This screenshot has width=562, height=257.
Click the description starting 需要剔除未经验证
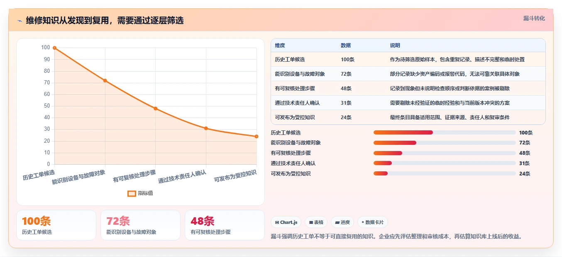click(x=450, y=103)
